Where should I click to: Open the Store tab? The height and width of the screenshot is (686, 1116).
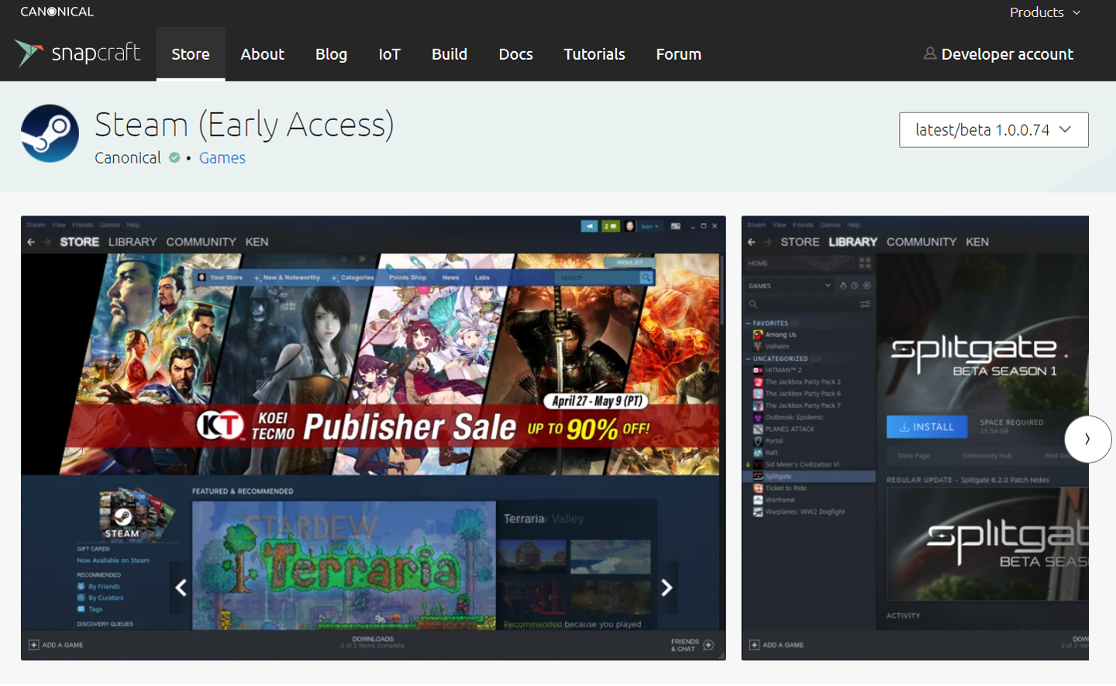click(191, 54)
